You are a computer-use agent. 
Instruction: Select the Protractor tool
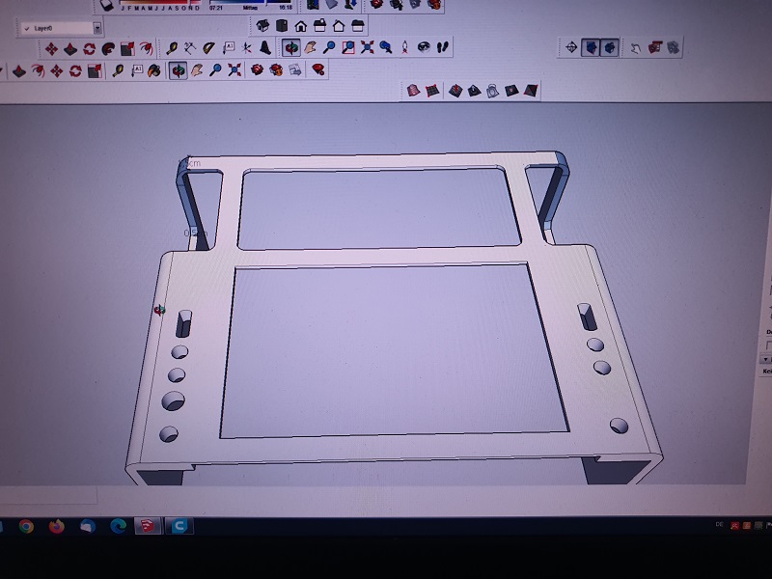tap(209, 46)
